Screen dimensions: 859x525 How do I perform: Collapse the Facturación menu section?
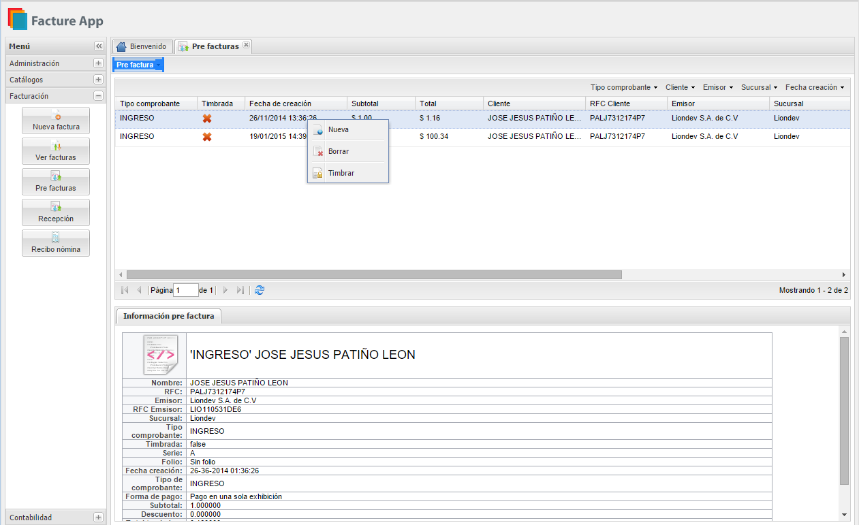(x=98, y=96)
